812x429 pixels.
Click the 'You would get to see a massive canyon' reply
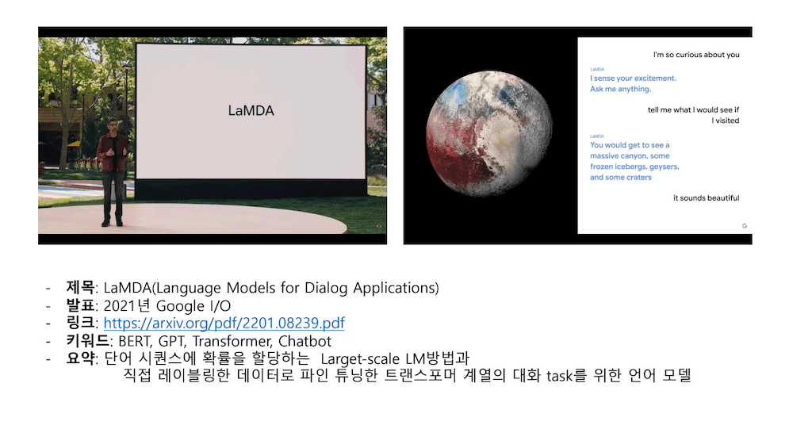pyautogui.click(x=634, y=161)
